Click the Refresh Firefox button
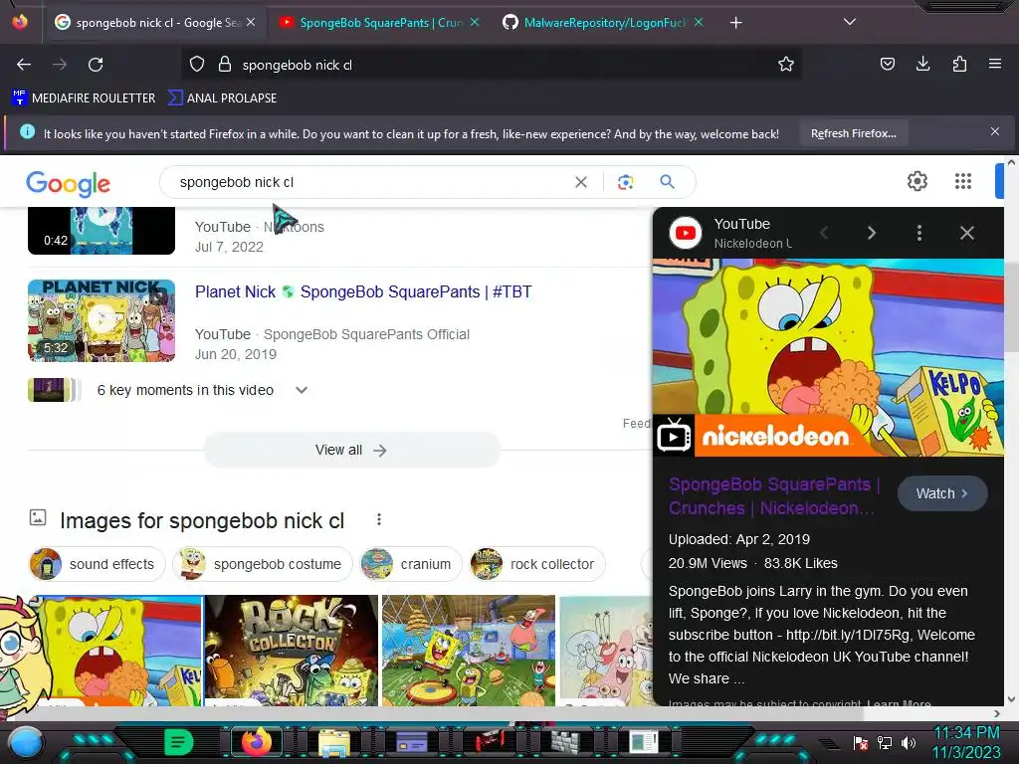Viewport: 1019px width, 764px height. (853, 134)
